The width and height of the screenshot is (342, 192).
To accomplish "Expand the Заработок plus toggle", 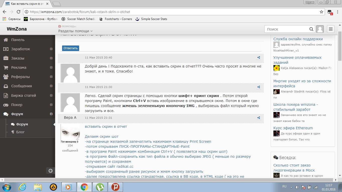I will (x=51, y=49).
